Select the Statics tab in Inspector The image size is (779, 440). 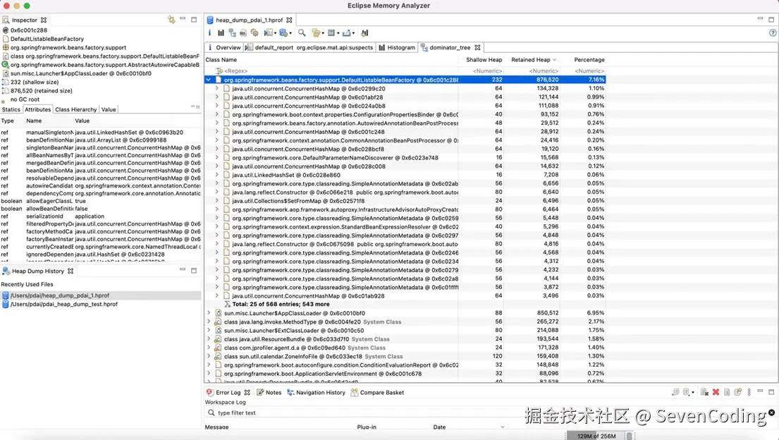point(11,109)
